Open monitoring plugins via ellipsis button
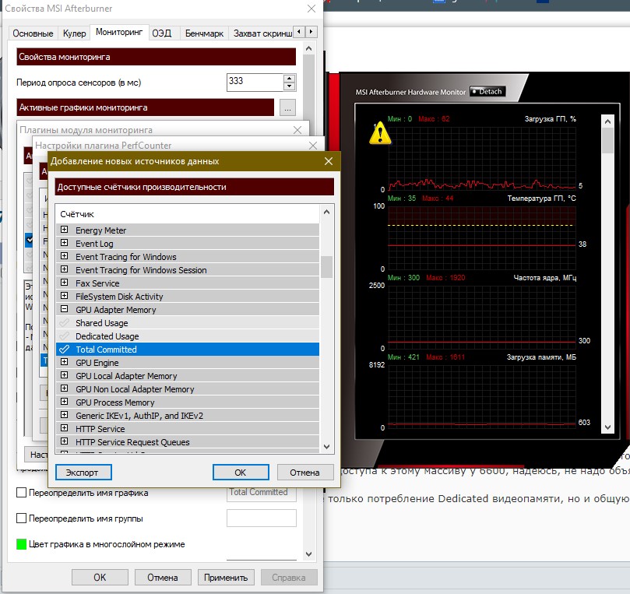This screenshot has width=630, height=594. pos(287,107)
